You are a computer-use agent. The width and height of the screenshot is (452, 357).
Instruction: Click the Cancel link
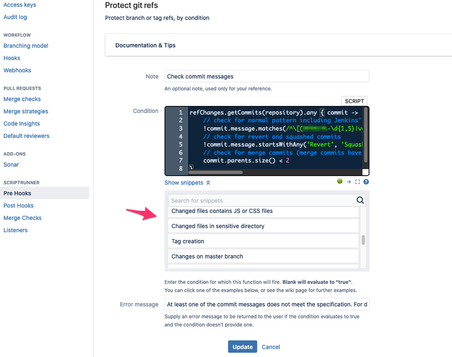[271, 347]
